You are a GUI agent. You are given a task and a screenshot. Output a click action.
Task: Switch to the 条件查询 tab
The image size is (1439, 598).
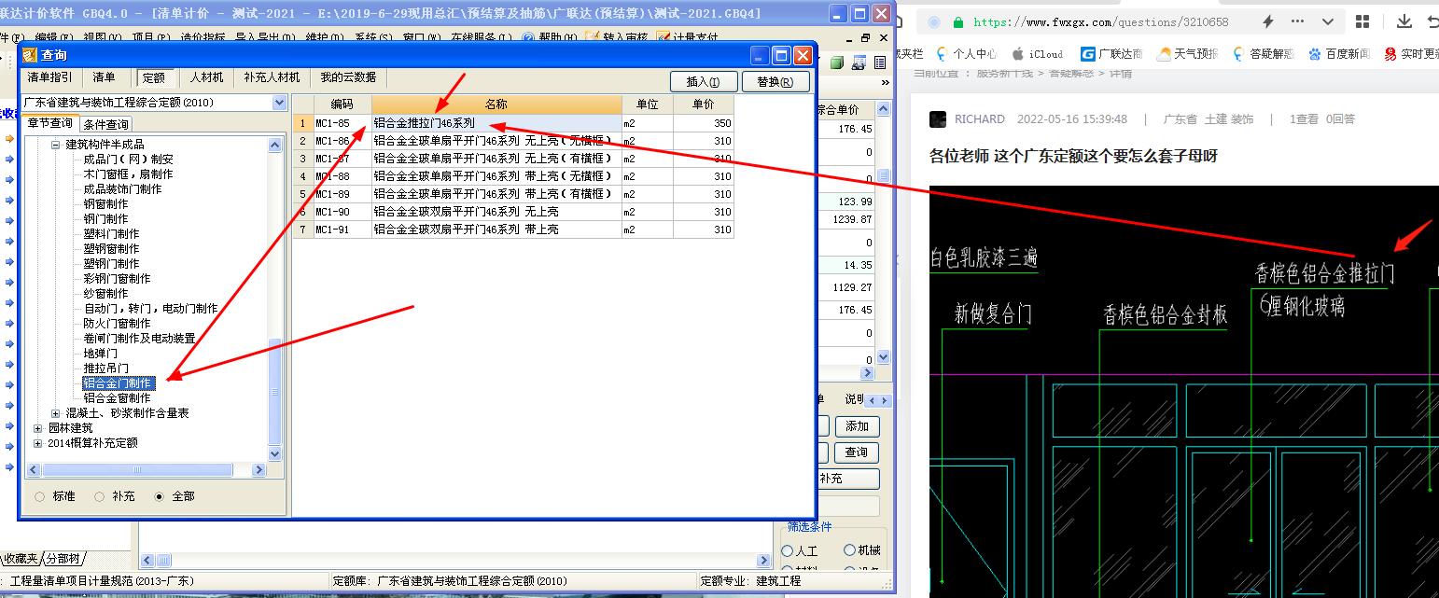tap(105, 124)
